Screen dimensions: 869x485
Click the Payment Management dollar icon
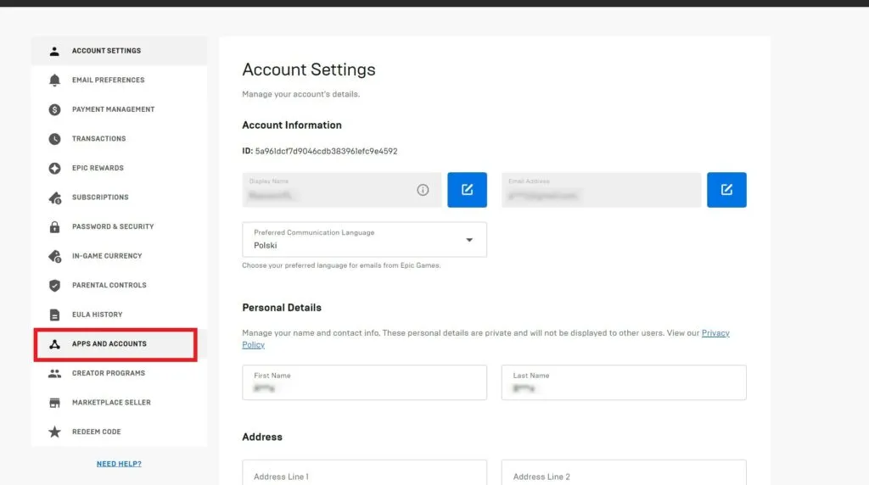coord(54,109)
